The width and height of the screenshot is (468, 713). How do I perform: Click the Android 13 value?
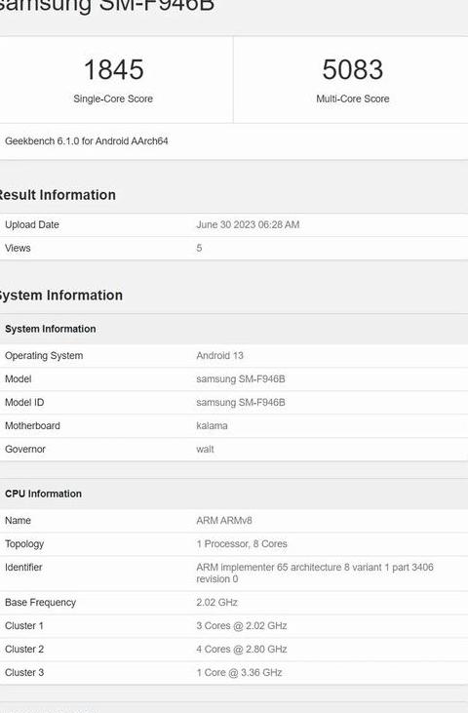coord(220,356)
